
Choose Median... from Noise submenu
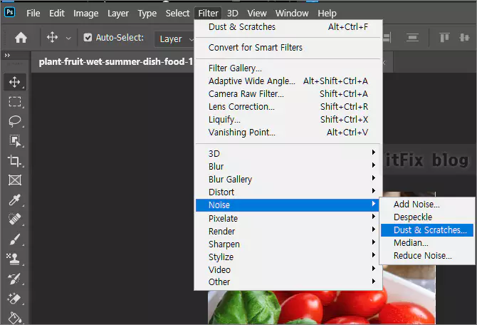(427, 243)
